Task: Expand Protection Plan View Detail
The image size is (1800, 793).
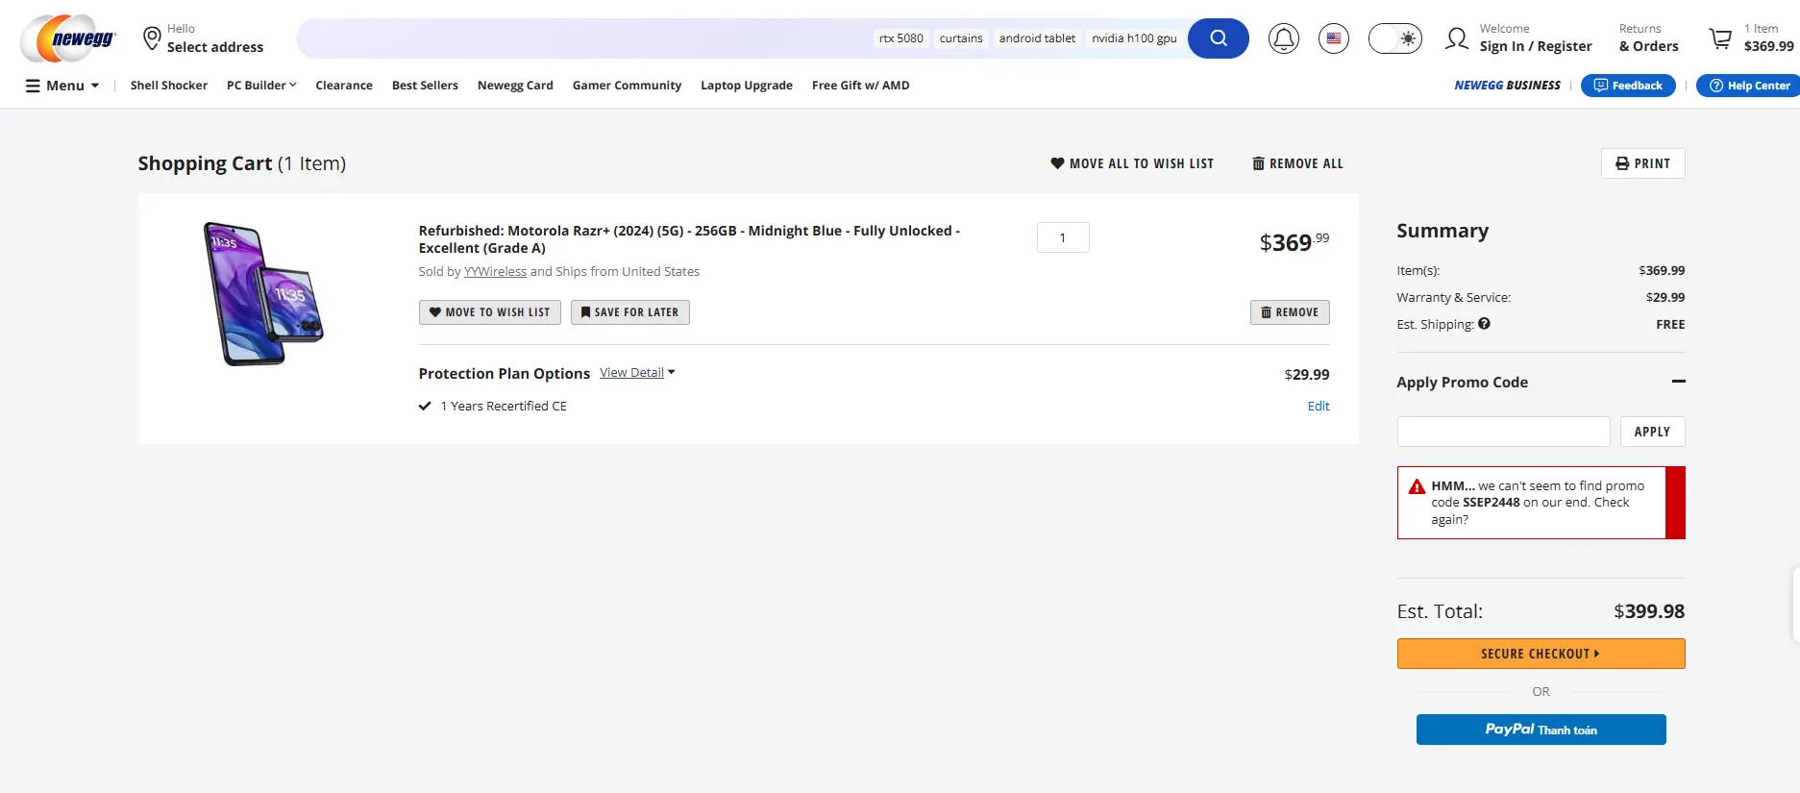Action: click(x=636, y=373)
